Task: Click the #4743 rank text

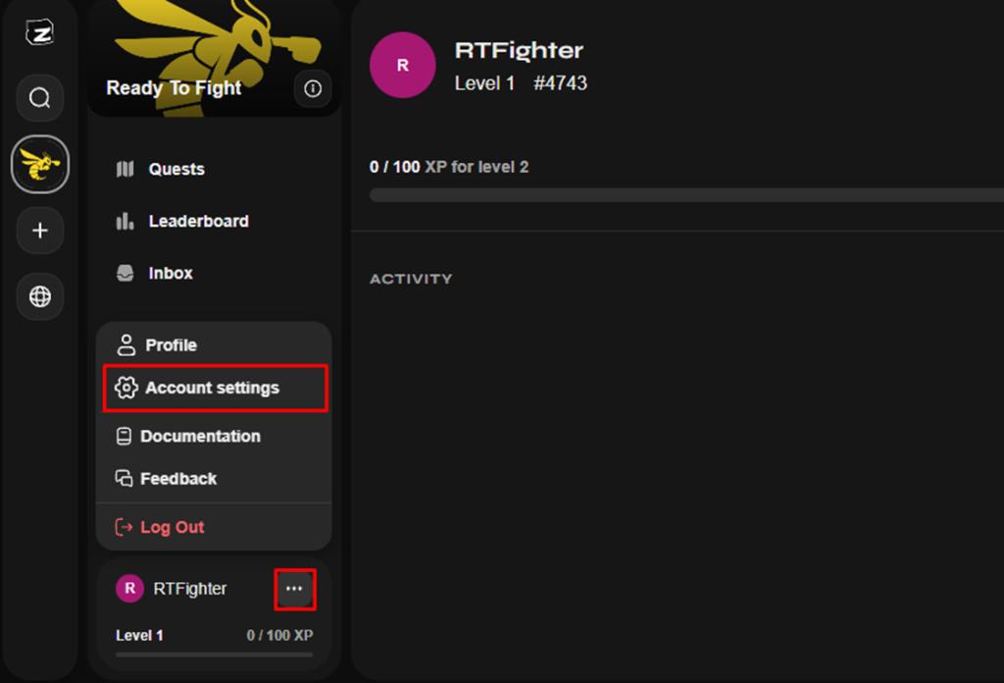Action: pos(560,83)
